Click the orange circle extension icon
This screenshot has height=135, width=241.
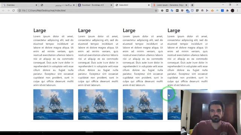212,10
